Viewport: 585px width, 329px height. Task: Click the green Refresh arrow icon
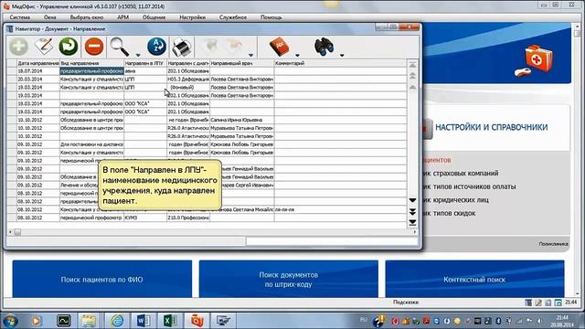[69, 47]
